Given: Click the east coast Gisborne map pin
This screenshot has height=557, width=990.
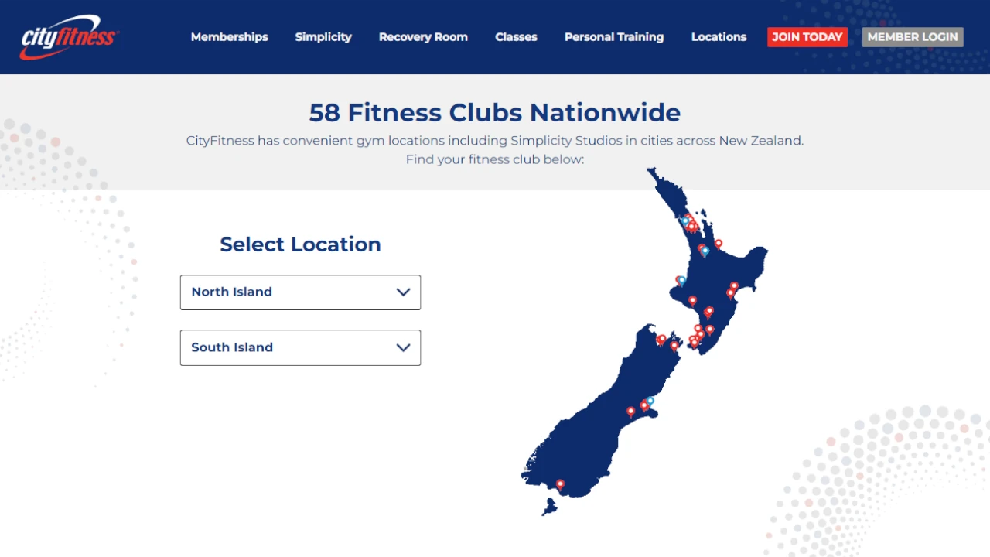Looking at the screenshot, I should (732, 288).
